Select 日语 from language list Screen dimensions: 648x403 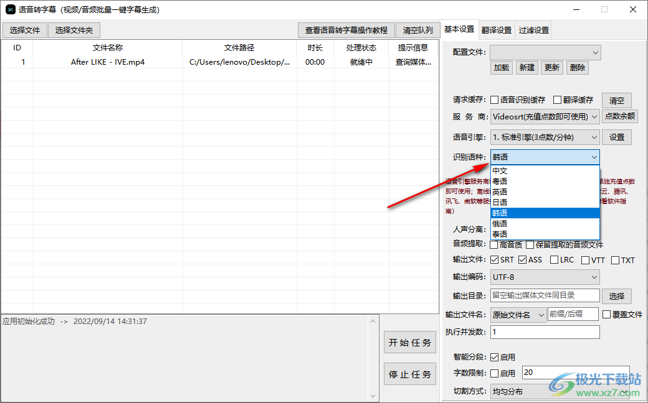[545, 203]
